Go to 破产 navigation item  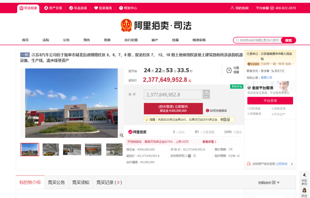pos(155,40)
